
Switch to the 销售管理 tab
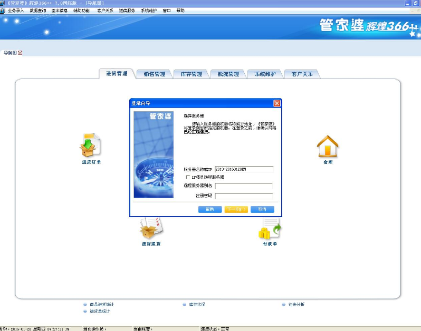[155, 74]
